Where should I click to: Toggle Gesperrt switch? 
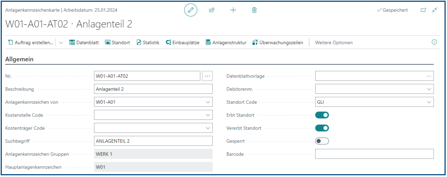[x=322, y=141]
